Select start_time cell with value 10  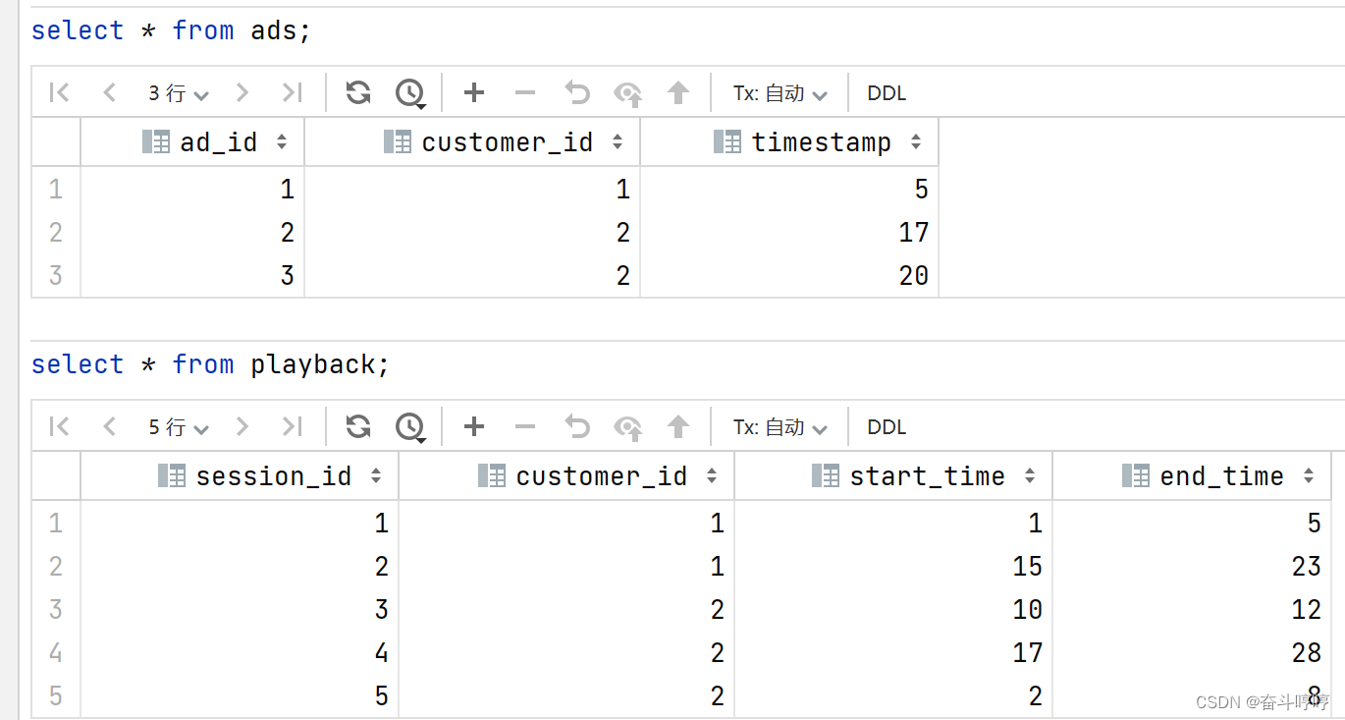coord(893,609)
